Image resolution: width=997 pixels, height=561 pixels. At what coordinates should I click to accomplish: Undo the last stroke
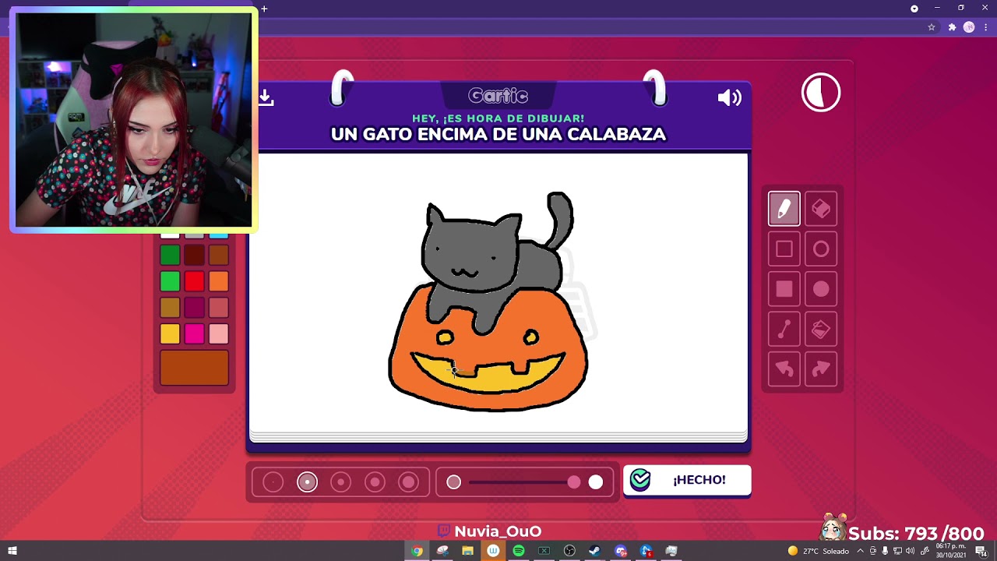pos(784,369)
